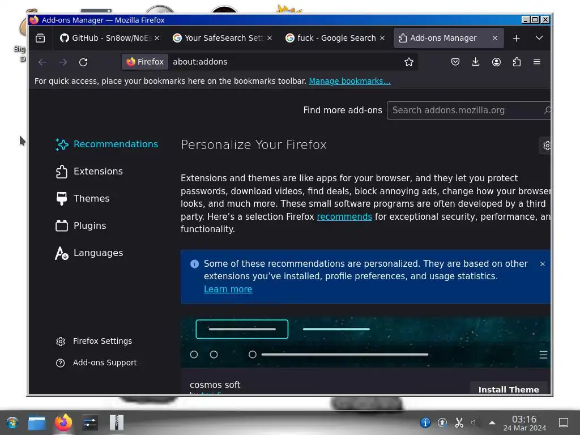Open the Firefox application hamburger menu
580x435 pixels.
(x=537, y=62)
